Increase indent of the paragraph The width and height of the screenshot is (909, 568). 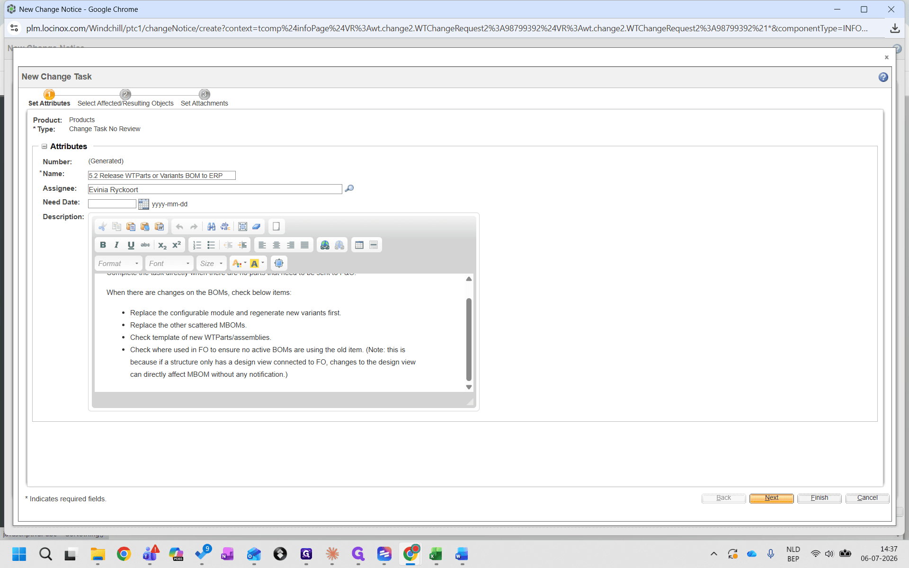click(242, 245)
